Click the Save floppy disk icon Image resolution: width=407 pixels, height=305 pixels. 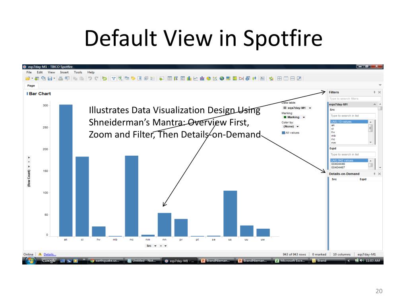(x=50, y=78)
